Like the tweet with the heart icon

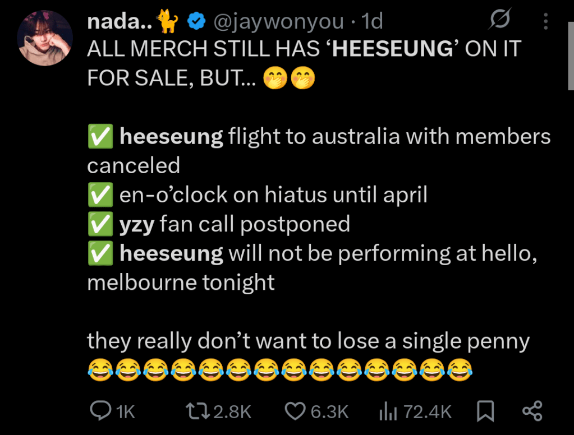[x=295, y=412]
